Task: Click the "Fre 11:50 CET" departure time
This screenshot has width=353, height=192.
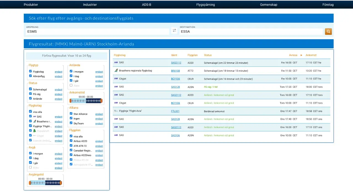Action: click(289, 71)
